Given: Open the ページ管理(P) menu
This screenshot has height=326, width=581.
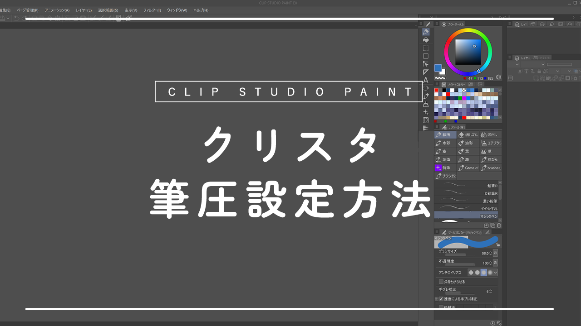Looking at the screenshot, I should click(28, 10).
